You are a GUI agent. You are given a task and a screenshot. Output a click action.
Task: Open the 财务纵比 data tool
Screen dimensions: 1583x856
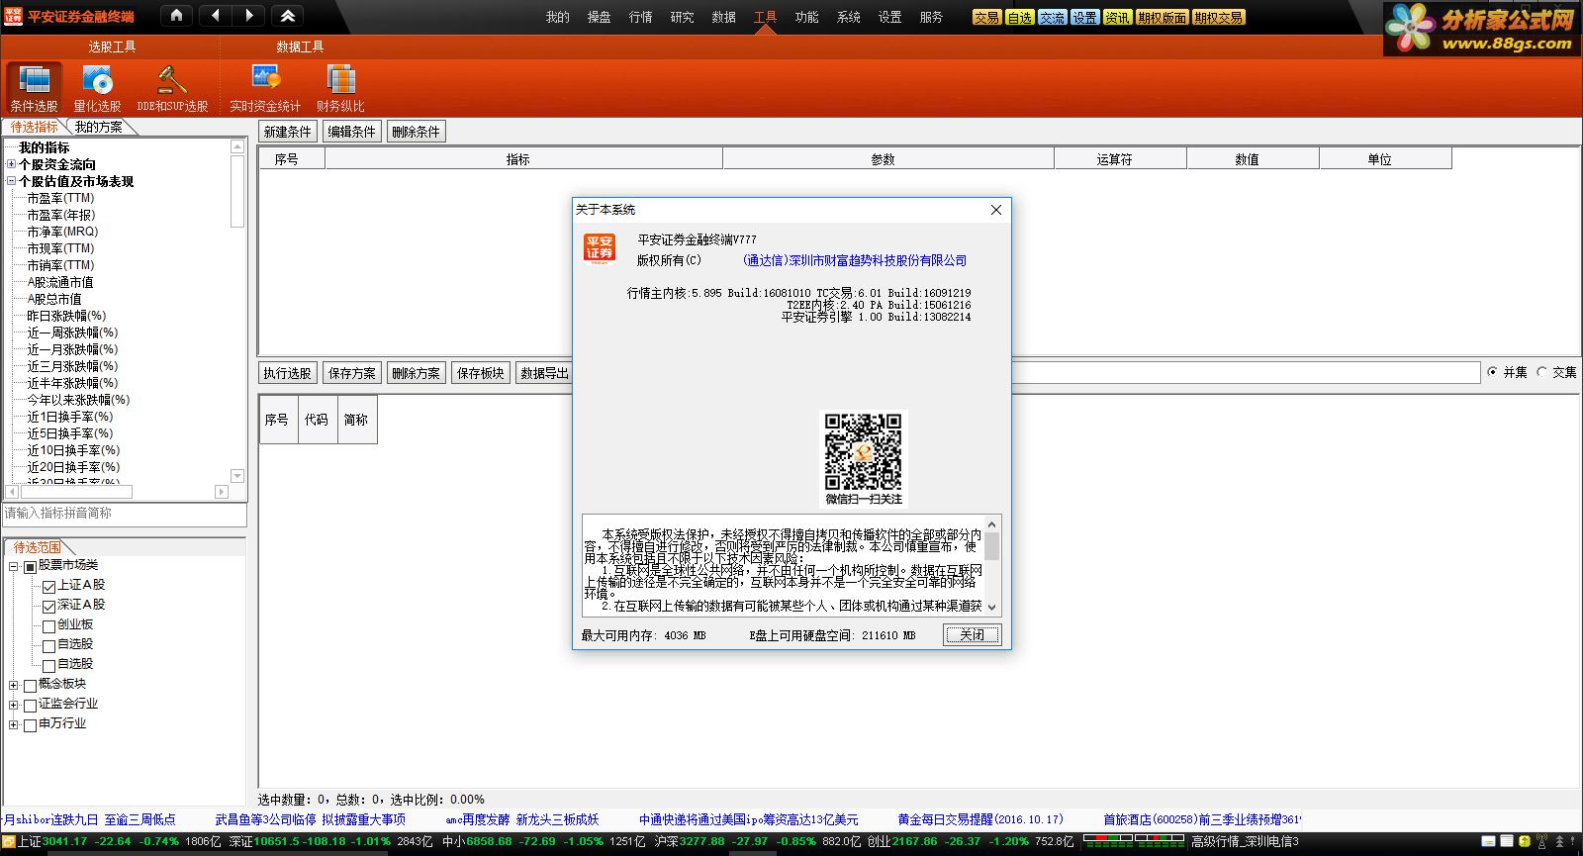tap(340, 88)
